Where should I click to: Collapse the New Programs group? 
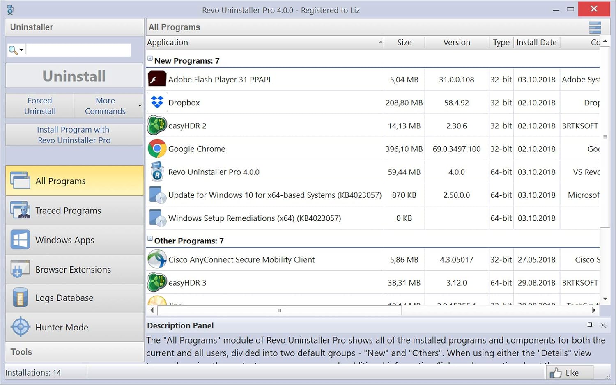click(150, 58)
